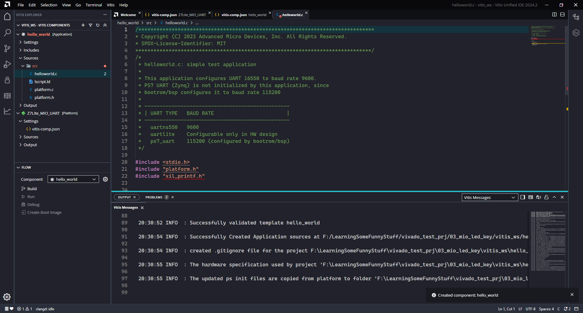Toggle word wrap in output panel
583x313 pixels.
pos(538,197)
